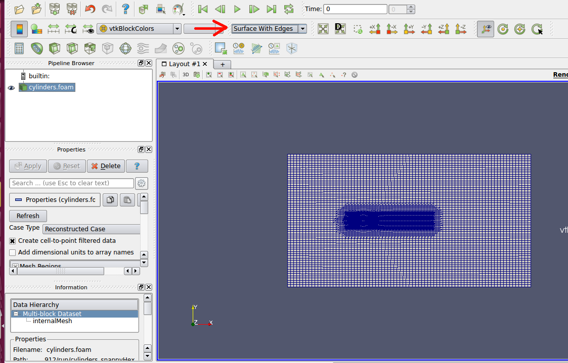The width and height of the screenshot is (568, 363).
Task: Set the view direction to +Y
Action: click(x=409, y=29)
